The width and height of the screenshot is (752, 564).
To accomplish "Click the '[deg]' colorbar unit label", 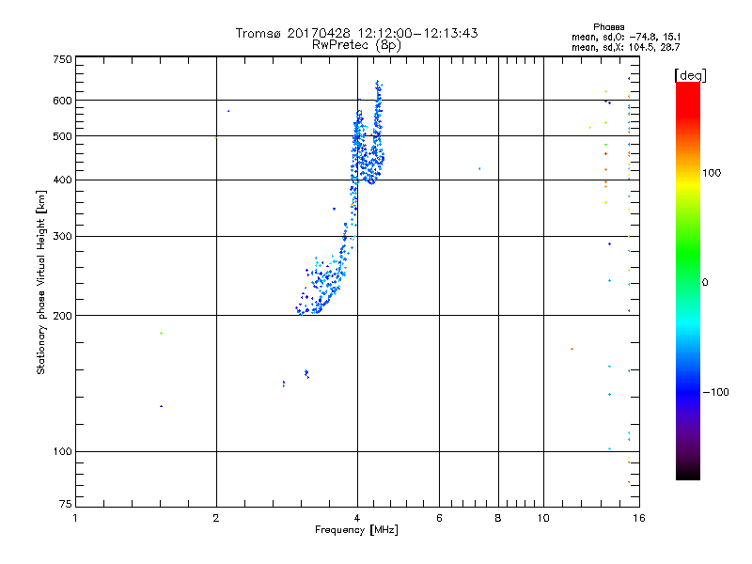I will (x=690, y=75).
